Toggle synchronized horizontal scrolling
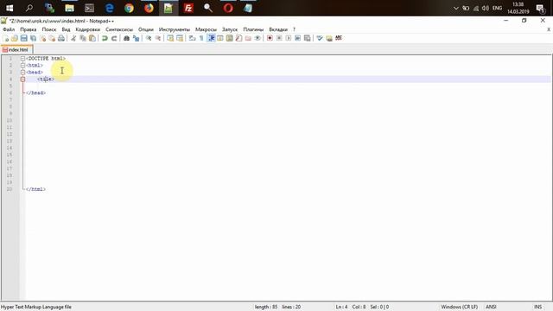Viewport: 553px width, 311px height. [x=180, y=38]
